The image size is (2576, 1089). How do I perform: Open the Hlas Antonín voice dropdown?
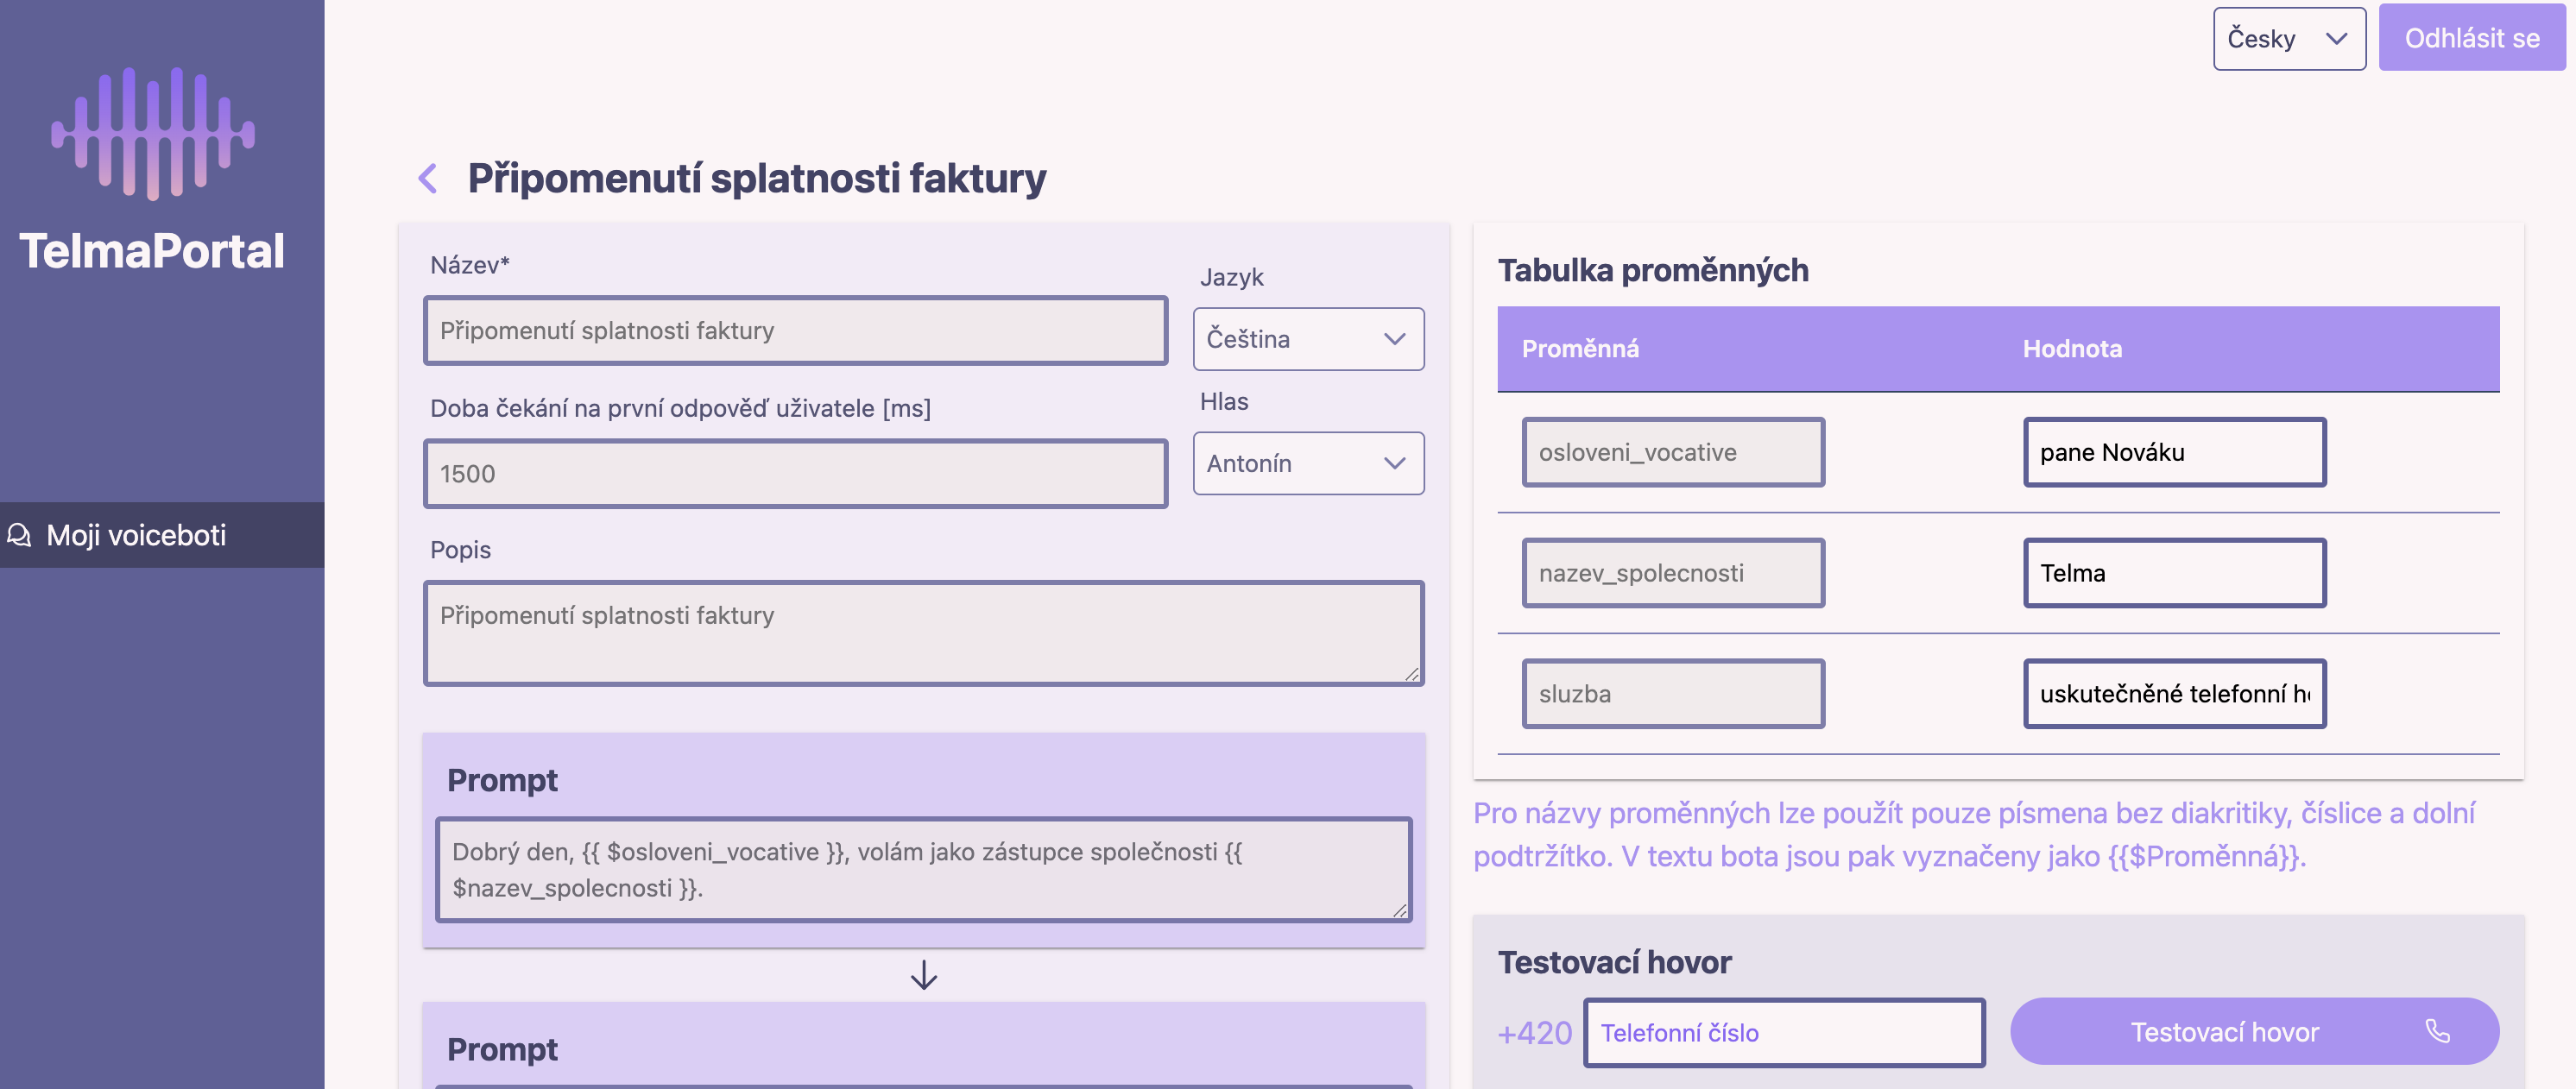(x=1307, y=463)
